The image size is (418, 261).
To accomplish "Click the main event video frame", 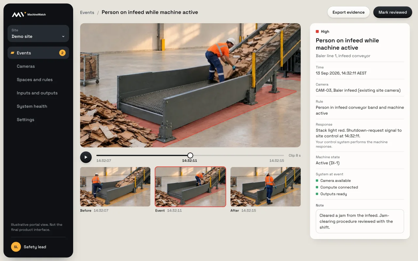I will (190, 85).
